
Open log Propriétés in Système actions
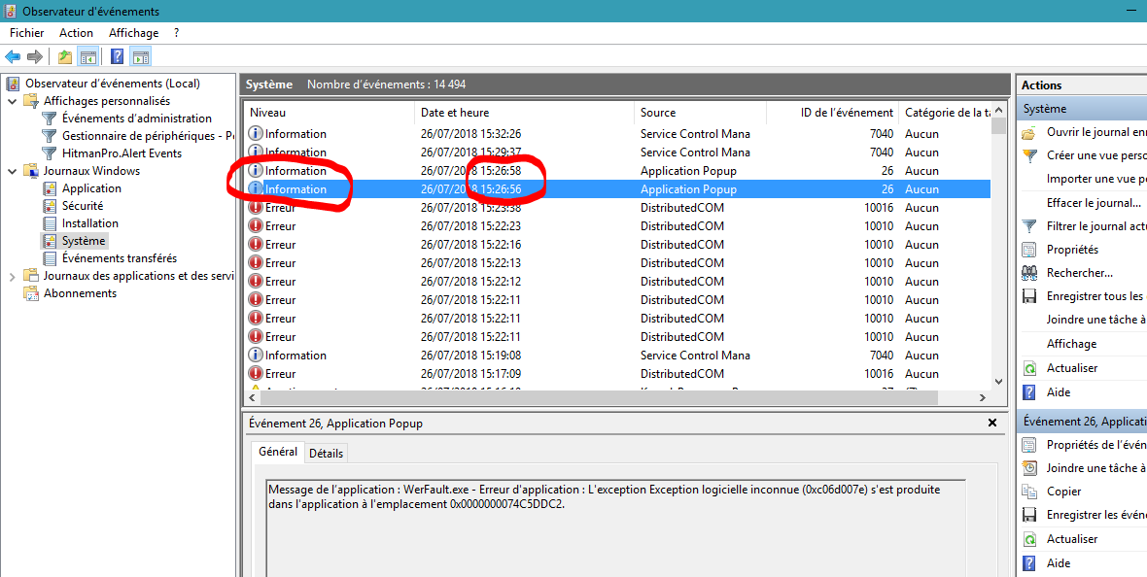pos(1072,250)
